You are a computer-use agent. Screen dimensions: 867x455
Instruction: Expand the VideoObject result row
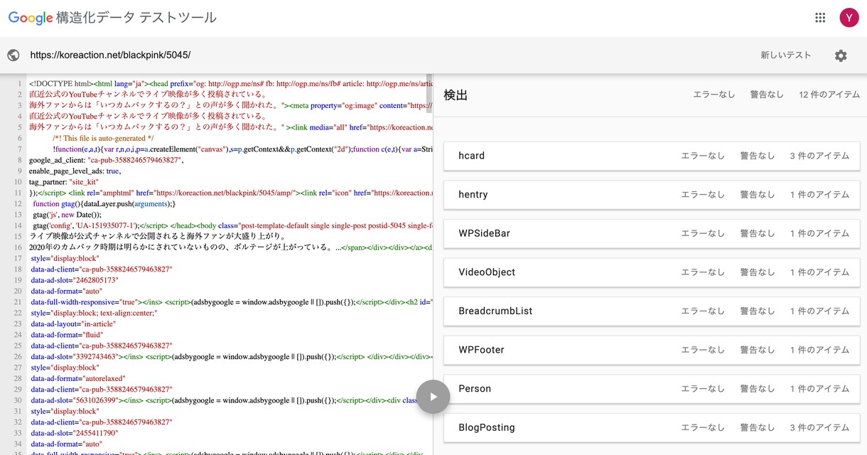652,272
